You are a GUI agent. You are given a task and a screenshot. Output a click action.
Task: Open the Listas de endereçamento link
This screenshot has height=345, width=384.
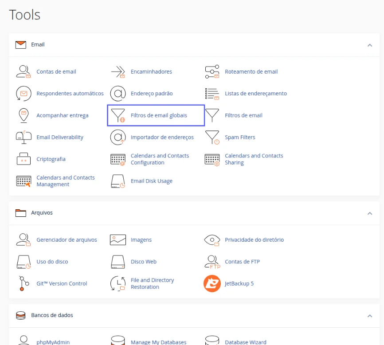[x=256, y=94]
